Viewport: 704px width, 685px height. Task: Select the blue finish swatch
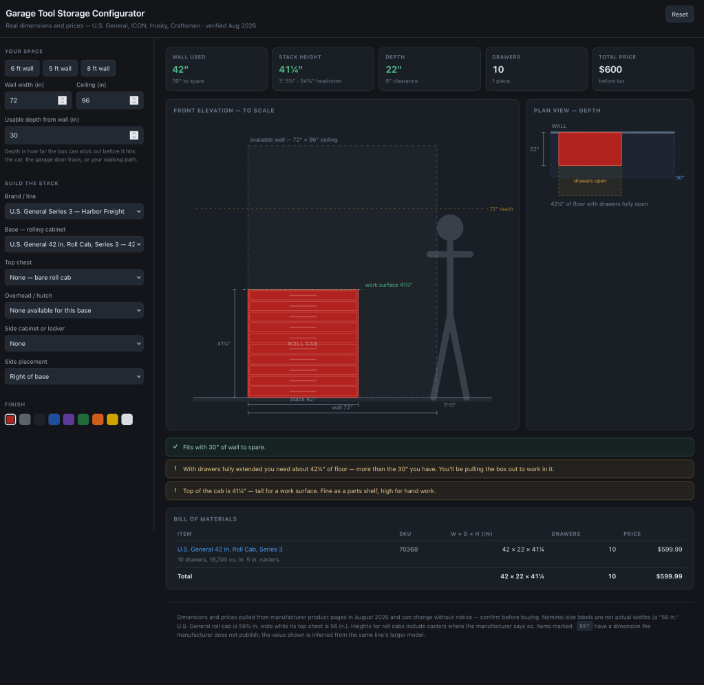54,420
